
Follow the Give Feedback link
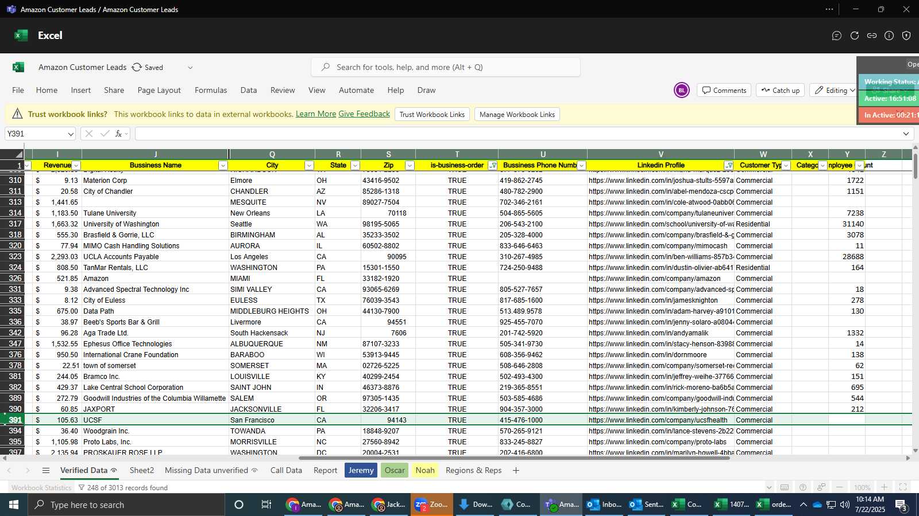pyautogui.click(x=364, y=114)
